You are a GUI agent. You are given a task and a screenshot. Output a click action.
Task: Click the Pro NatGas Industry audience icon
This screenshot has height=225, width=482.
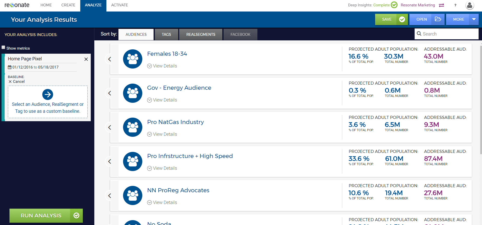[133, 127]
